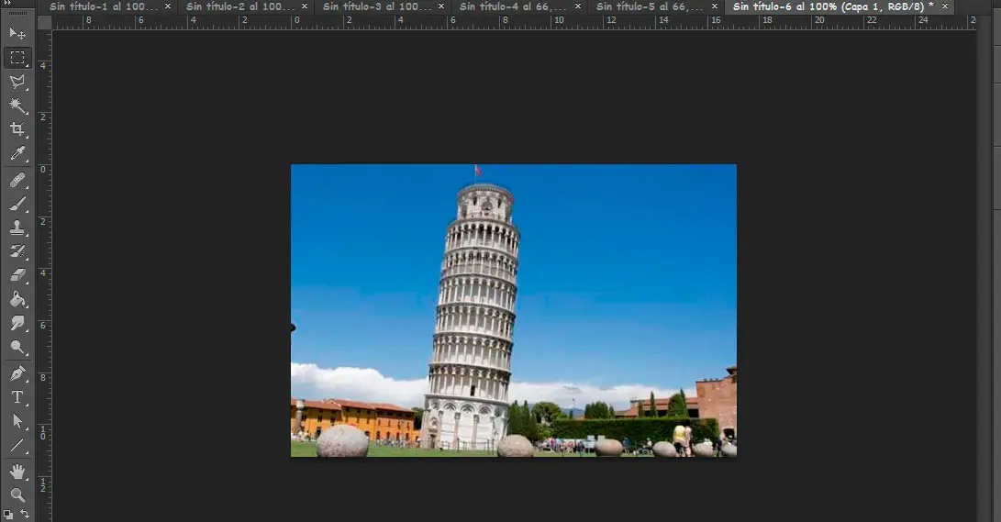Viewport: 1001px width, 522px height.
Task: Select the Eraser tool
Action: [x=17, y=275]
